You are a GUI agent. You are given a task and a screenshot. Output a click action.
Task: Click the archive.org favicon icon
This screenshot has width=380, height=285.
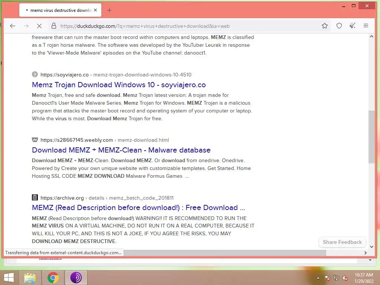click(x=35, y=197)
